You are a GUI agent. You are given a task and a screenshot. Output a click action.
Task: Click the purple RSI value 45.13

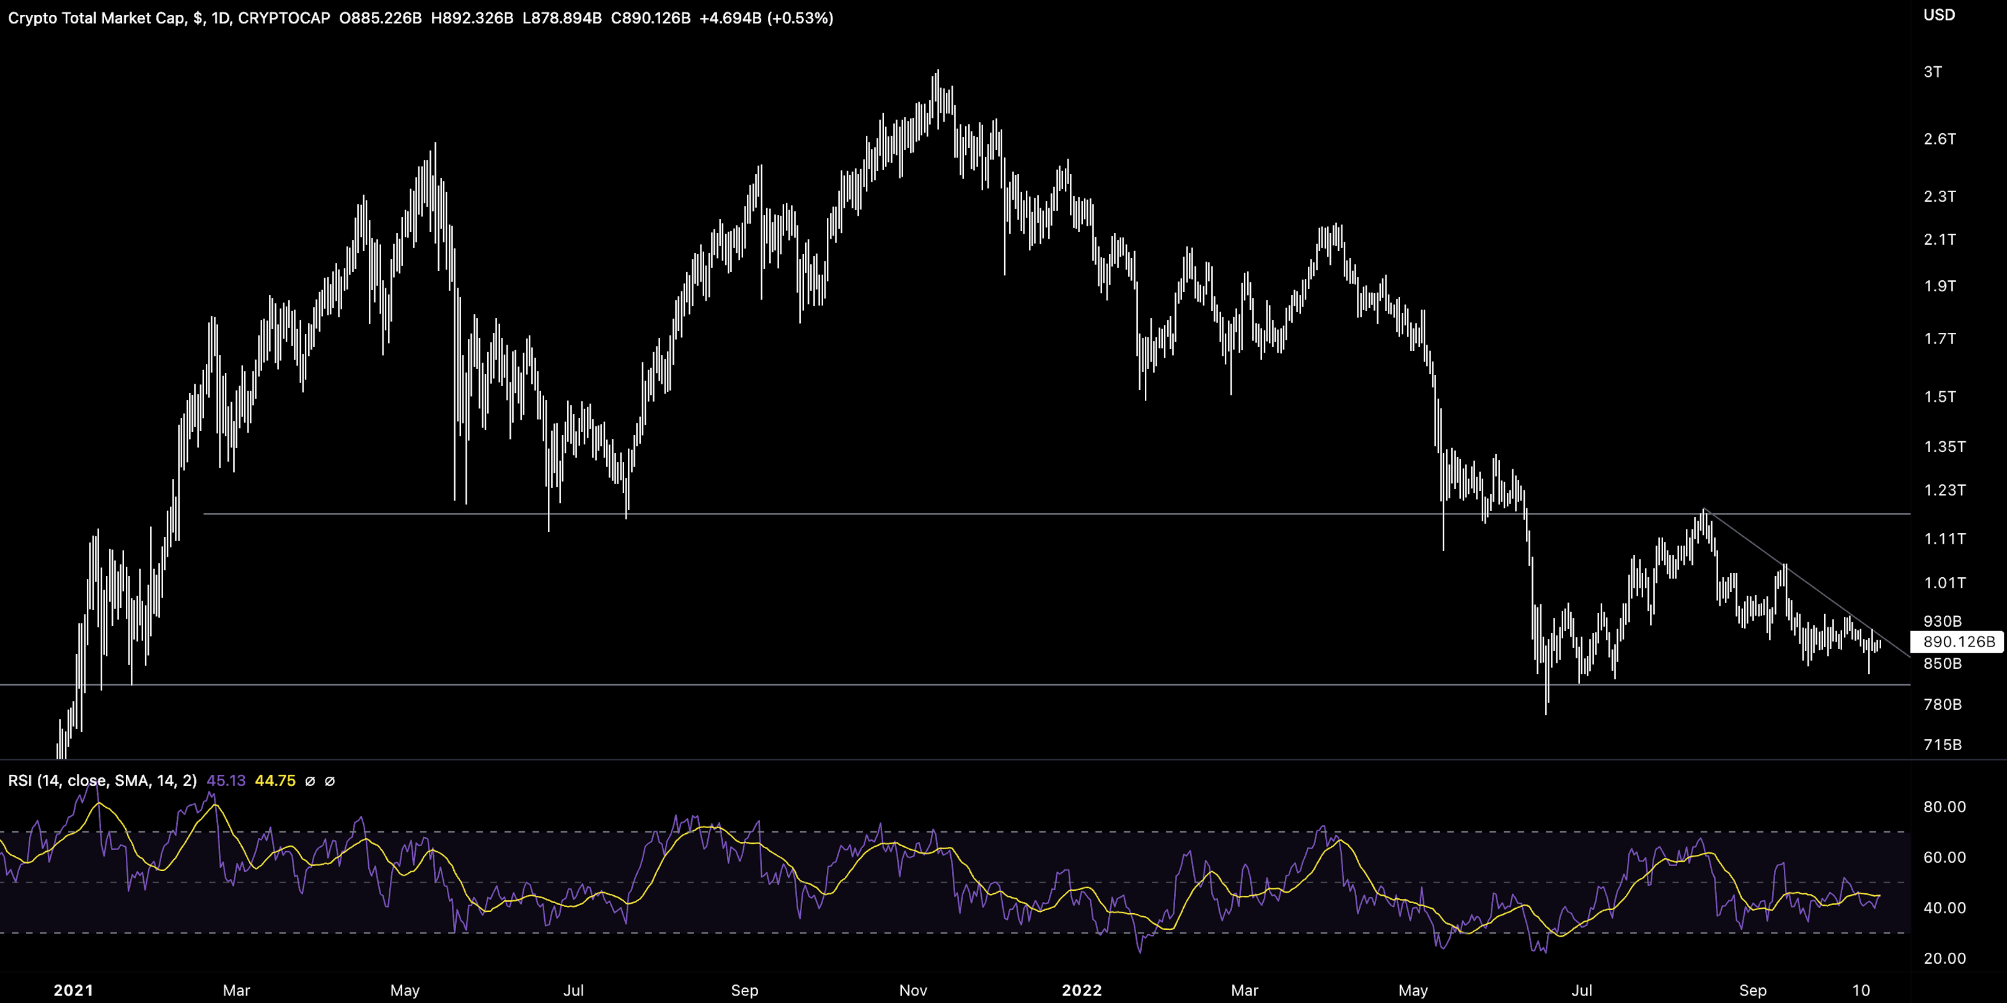[x=226, y=781]
